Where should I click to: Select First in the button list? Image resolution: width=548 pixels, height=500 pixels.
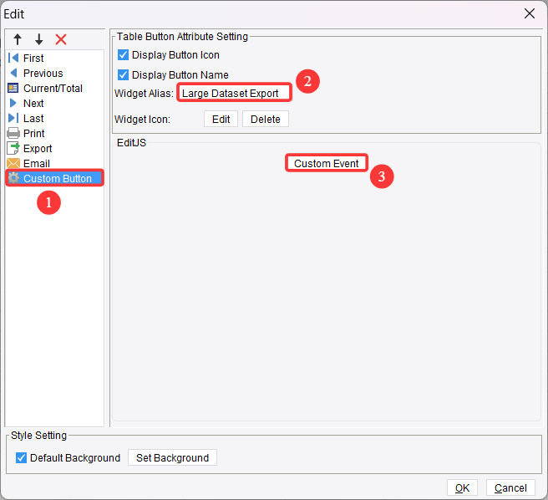(x=54, y=58)
